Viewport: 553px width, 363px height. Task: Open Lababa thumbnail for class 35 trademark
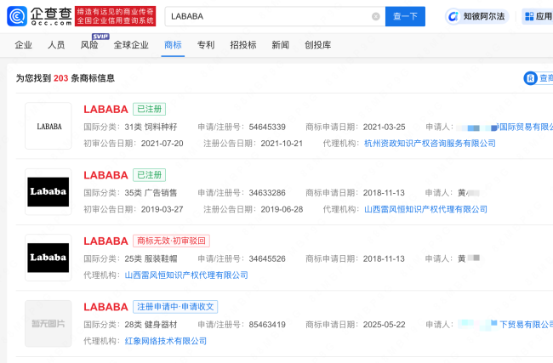pyautogui.click(x=48, y=192)
